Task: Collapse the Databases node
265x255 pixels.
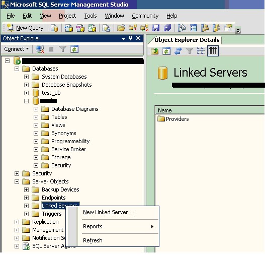Action: 17,69
